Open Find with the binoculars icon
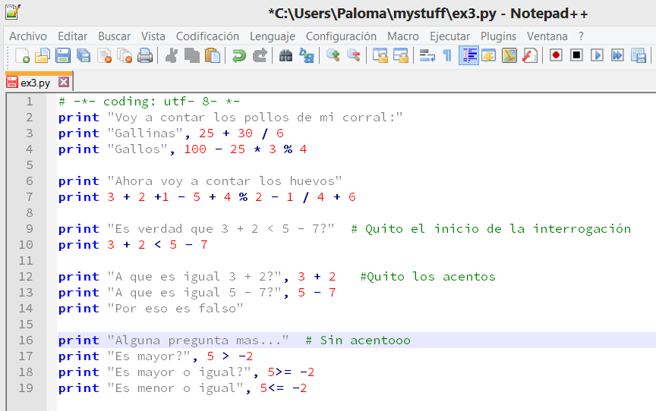656x411 pixels. pos(286,55)
